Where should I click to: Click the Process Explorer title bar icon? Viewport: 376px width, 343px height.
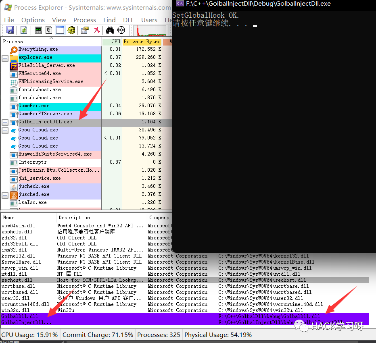tap(8, 7)
